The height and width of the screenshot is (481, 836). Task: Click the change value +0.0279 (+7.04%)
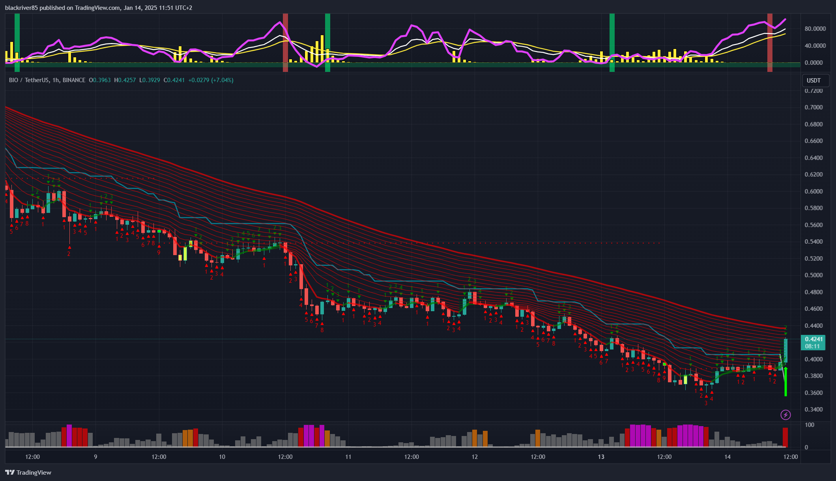(x=211, y=80)
